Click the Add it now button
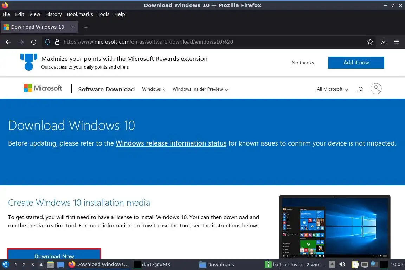This screenshot has height=270, width=405. point(356,63)
